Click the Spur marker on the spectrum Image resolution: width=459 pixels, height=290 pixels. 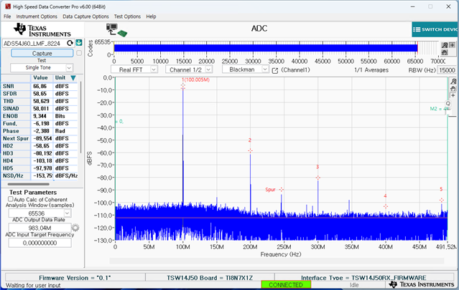click(282, 189)
